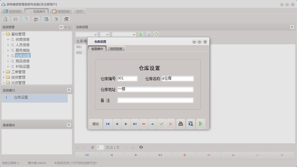Viewport: 297px width, 167px height.
Task: Click the 增加 button in the dialog
Action: (95, 123)
